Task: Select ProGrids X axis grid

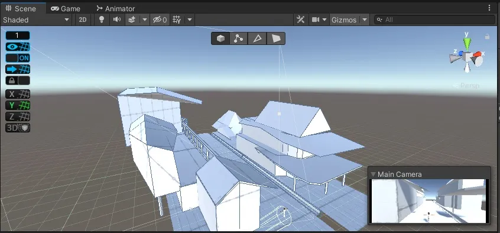Action: pos(18,94)
